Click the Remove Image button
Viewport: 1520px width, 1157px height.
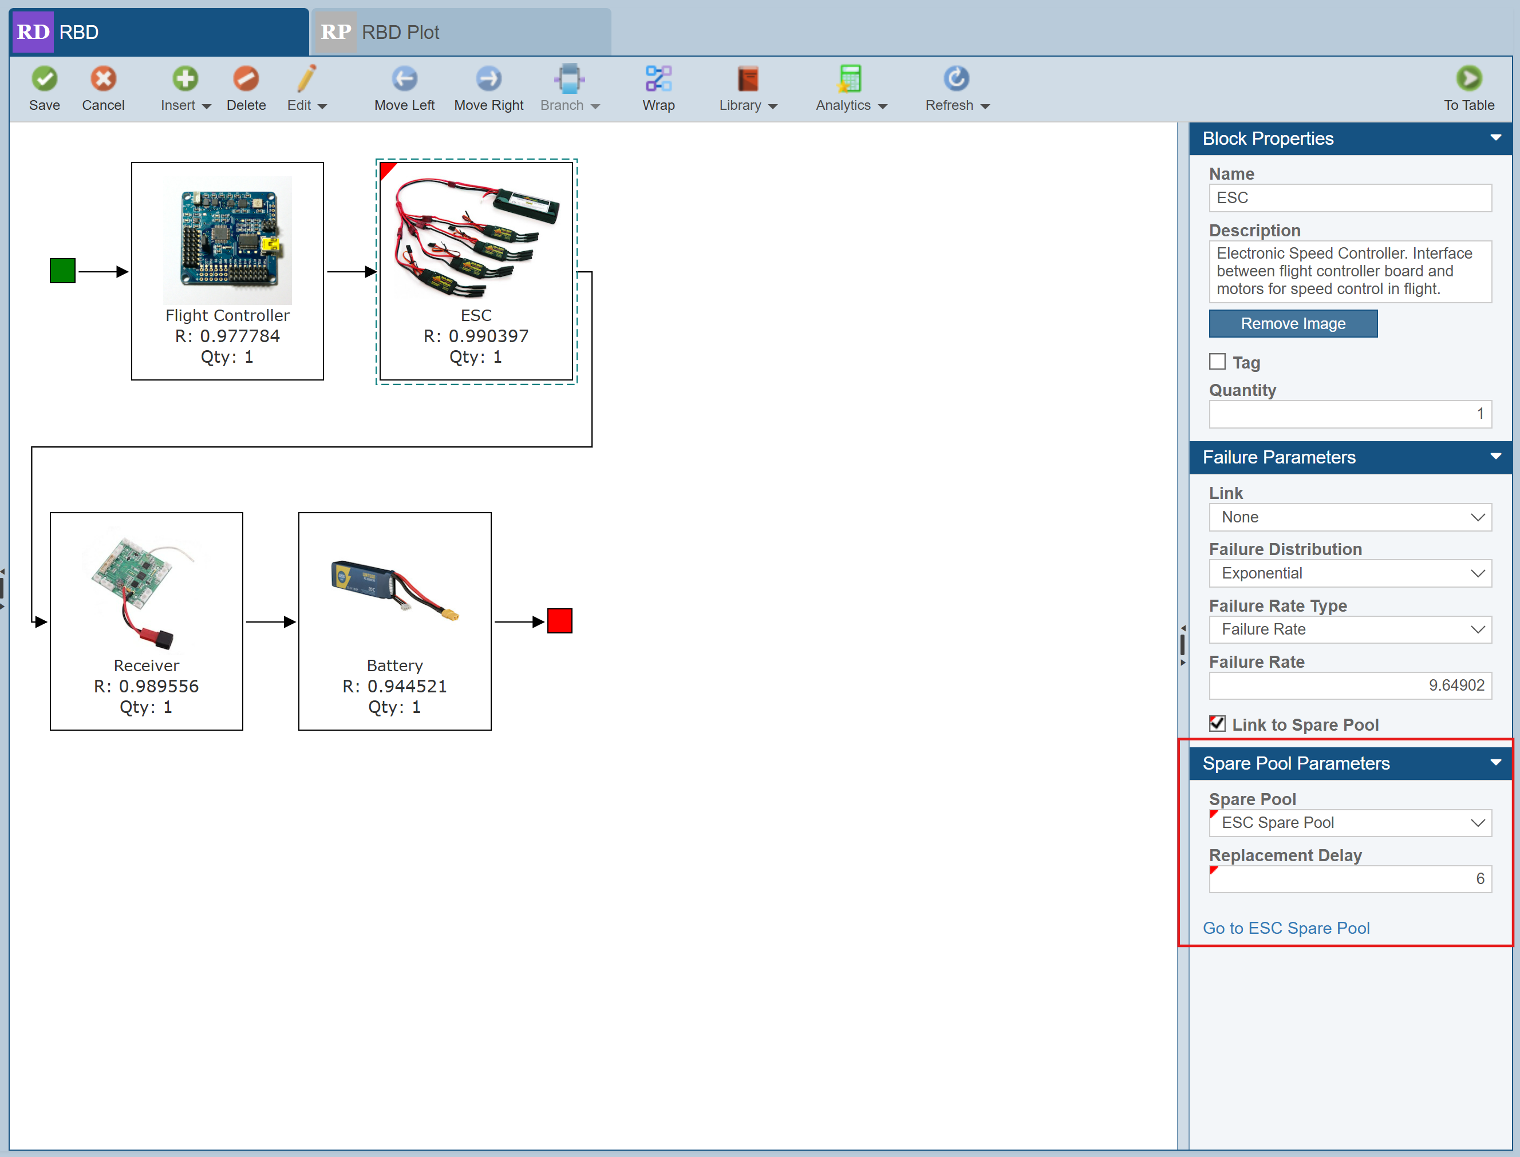(x=1293, y=324)
